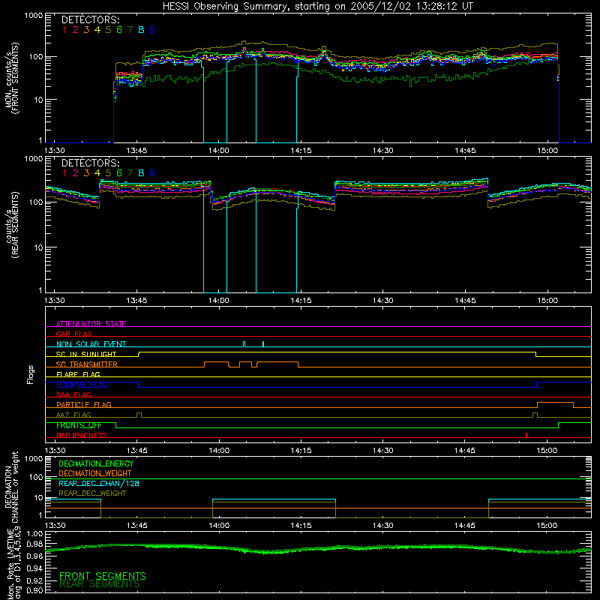Click orange detector 3 in front segments legend
600x600 pixels.
[86, 30]
